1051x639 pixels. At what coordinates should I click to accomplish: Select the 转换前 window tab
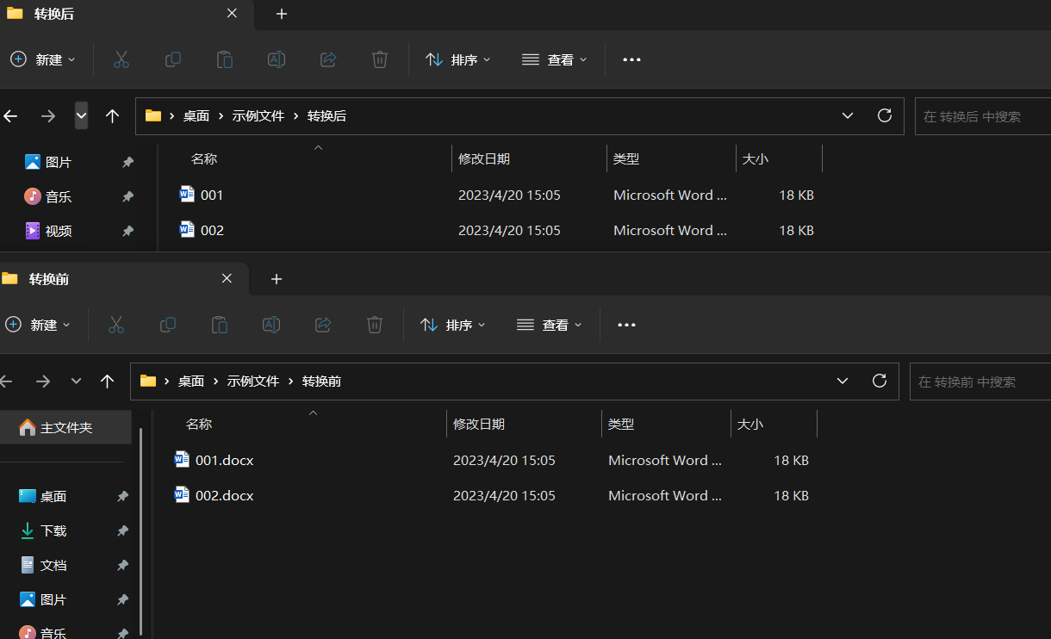click(x=49, y=279)
